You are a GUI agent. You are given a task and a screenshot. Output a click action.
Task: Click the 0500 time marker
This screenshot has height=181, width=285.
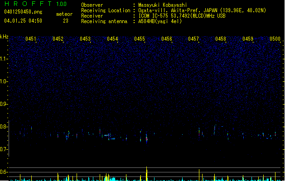tap(275, 39)
